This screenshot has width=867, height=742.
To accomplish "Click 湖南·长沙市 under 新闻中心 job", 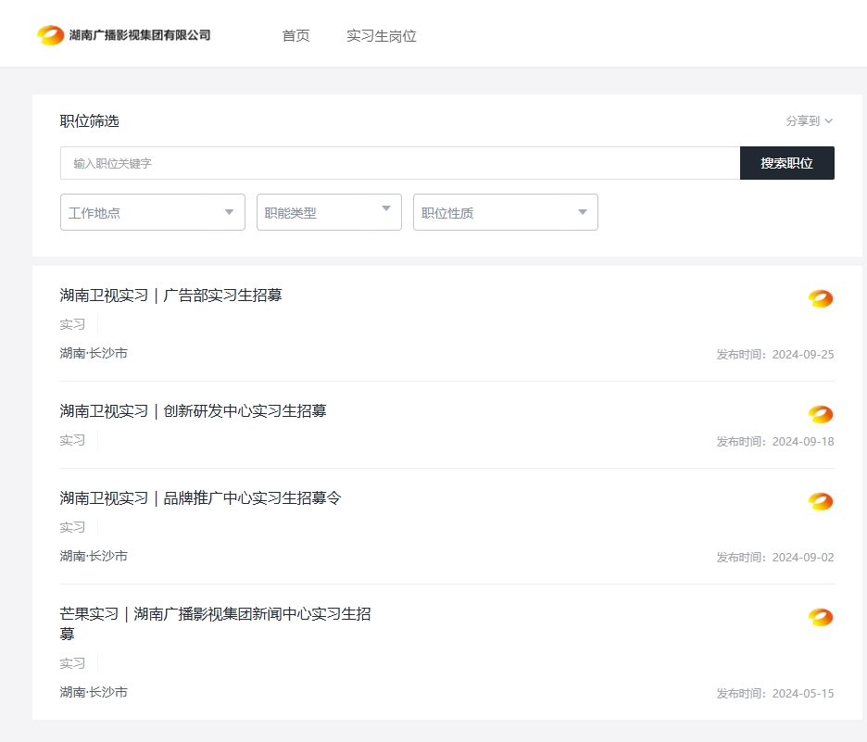I will coord(94,692).
